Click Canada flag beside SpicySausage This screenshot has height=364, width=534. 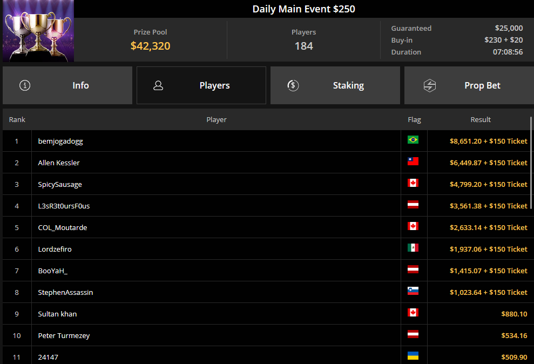[413, 183]
